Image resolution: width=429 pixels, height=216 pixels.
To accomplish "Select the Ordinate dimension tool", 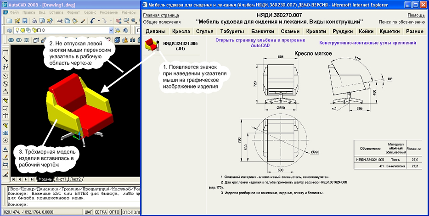I will 5,66.
